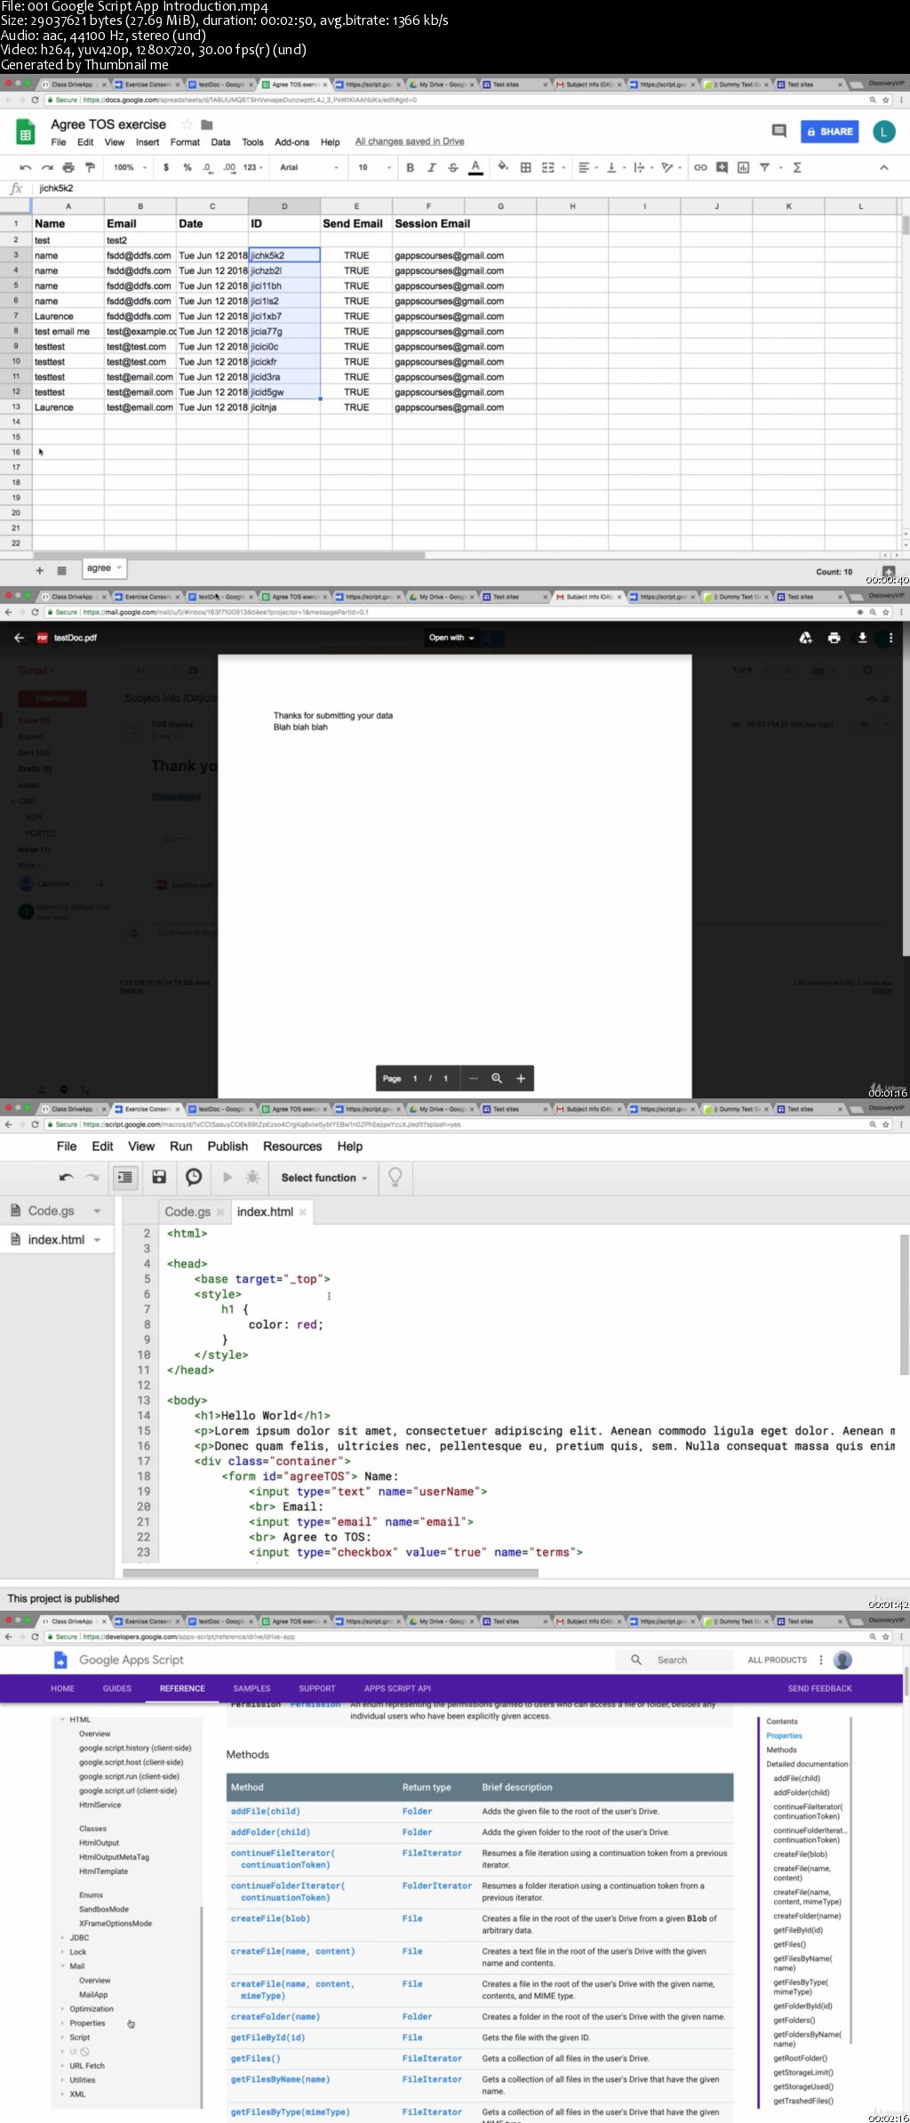
Task: Collapse the Sheets toolbar with the chevron
Action: coord(883,167)
